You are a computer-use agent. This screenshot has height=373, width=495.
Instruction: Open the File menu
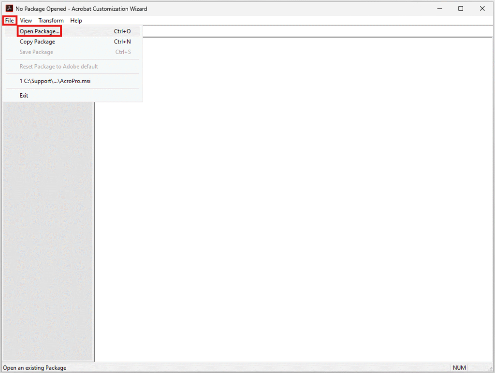coord(10,20)
